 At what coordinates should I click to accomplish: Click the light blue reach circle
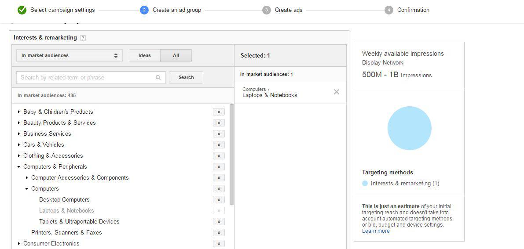click(409, 128)
